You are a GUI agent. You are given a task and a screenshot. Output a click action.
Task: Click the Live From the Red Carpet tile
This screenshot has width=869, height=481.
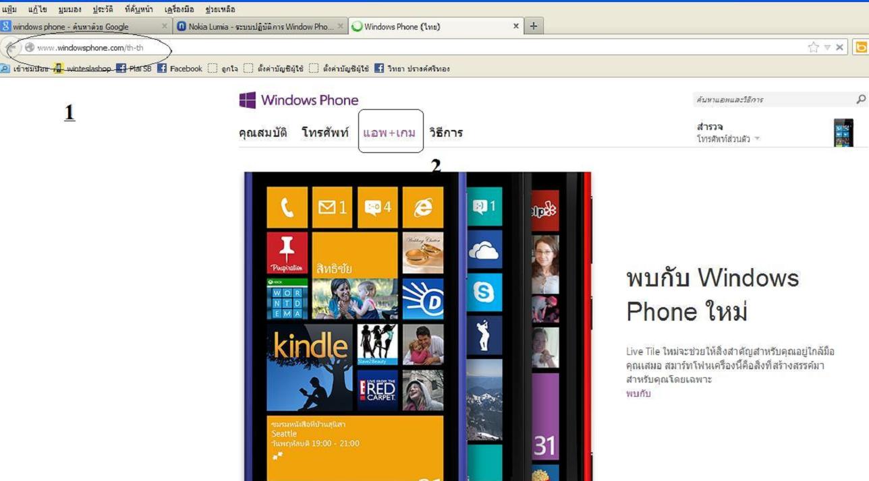point(377,390)
